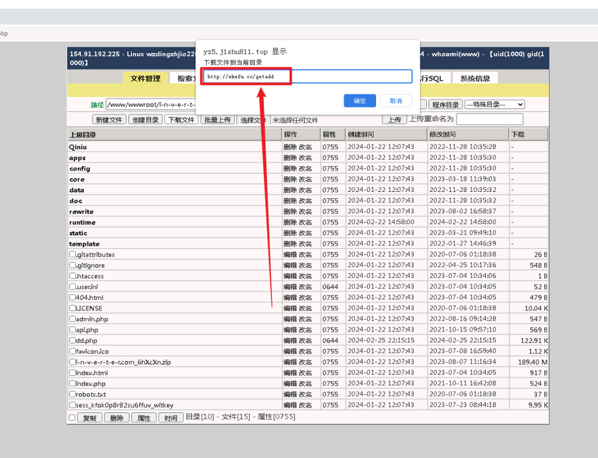
Task: Click the 批量上传 button
Action: click(217, 120)
